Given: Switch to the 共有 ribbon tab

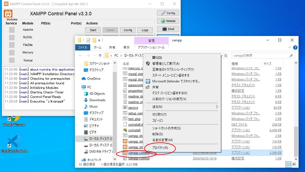Looking at the screenshot, I should pyautogui.click(x=112, y=47).
